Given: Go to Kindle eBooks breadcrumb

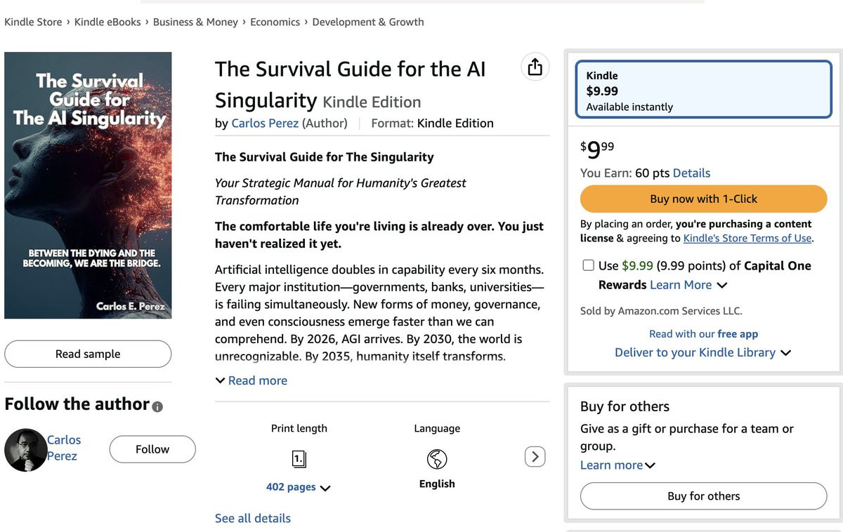Looking at the screenshot, I should (x=107, y=22).
